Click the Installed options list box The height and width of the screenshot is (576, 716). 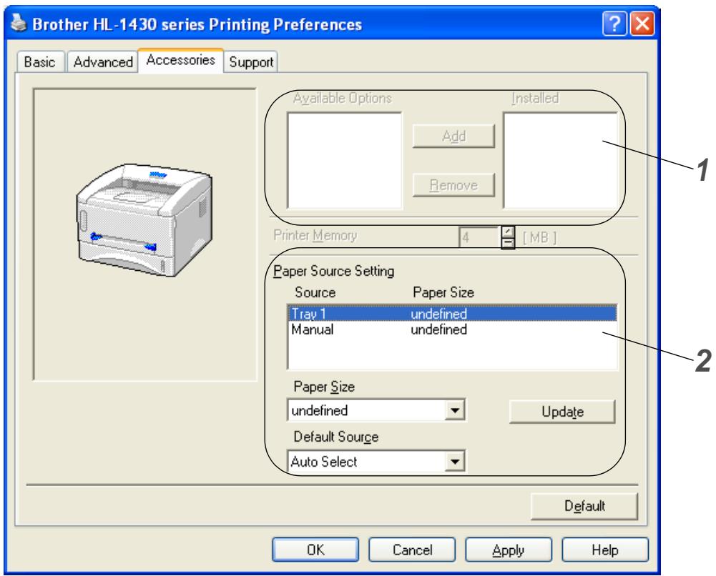click(x=560, y=161)
